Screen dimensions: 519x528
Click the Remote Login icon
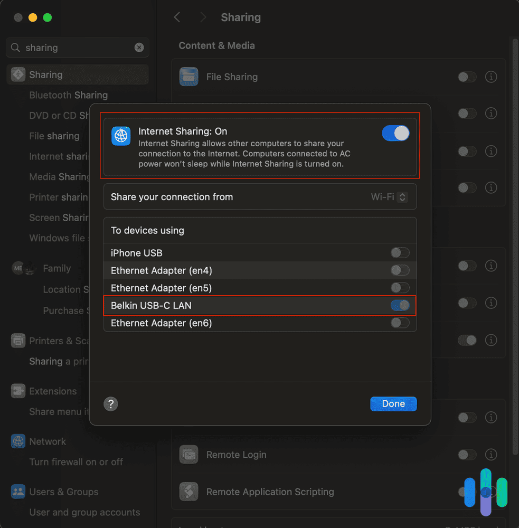pos(188,455)
